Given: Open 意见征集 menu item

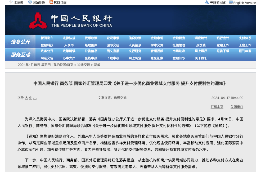Looking at the screenshot, I should pos(157,58).
